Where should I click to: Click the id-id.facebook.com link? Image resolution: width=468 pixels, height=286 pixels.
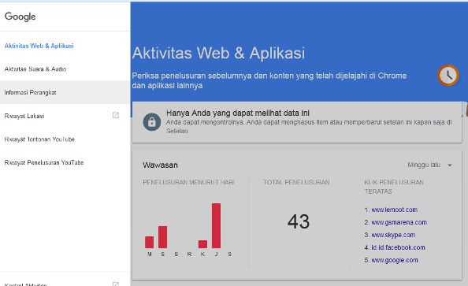(x=398, y=247)
